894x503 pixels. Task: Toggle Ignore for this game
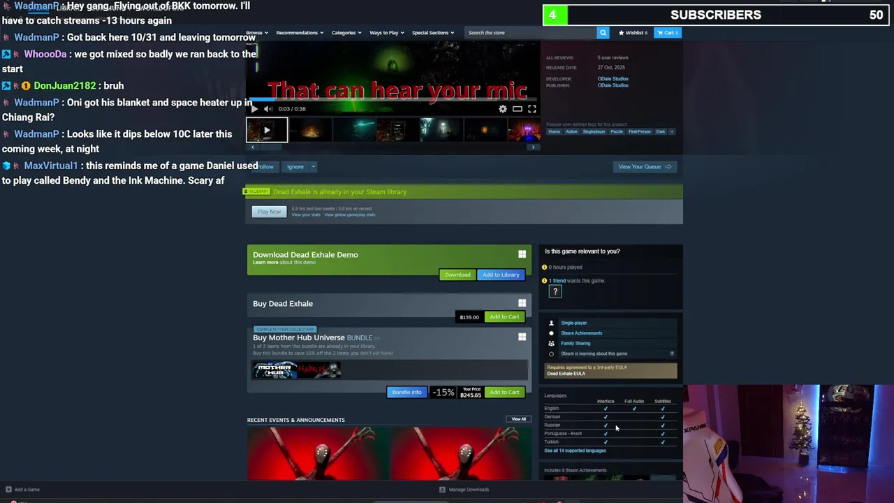[x=295, y=167]
